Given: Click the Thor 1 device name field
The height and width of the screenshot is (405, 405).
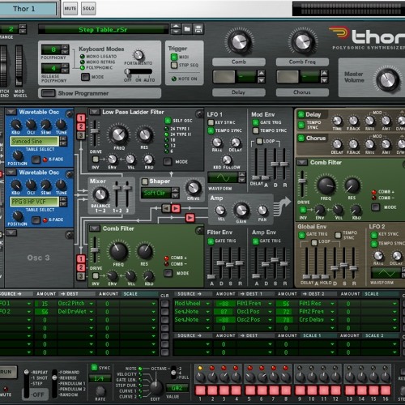Looking at the screenshot, I should pos(28,9).
